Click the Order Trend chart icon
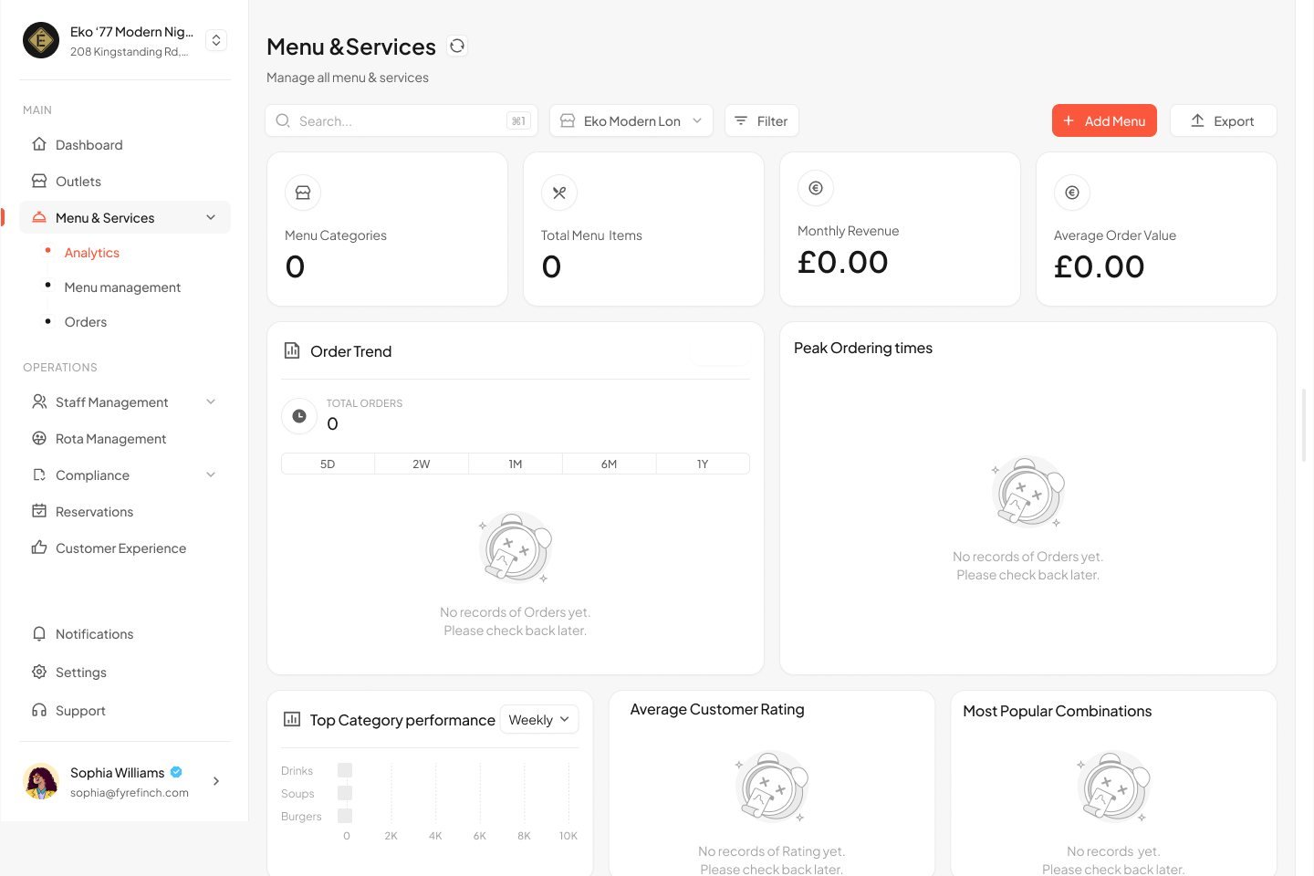Screen dimensions: 1314x876 292,350
